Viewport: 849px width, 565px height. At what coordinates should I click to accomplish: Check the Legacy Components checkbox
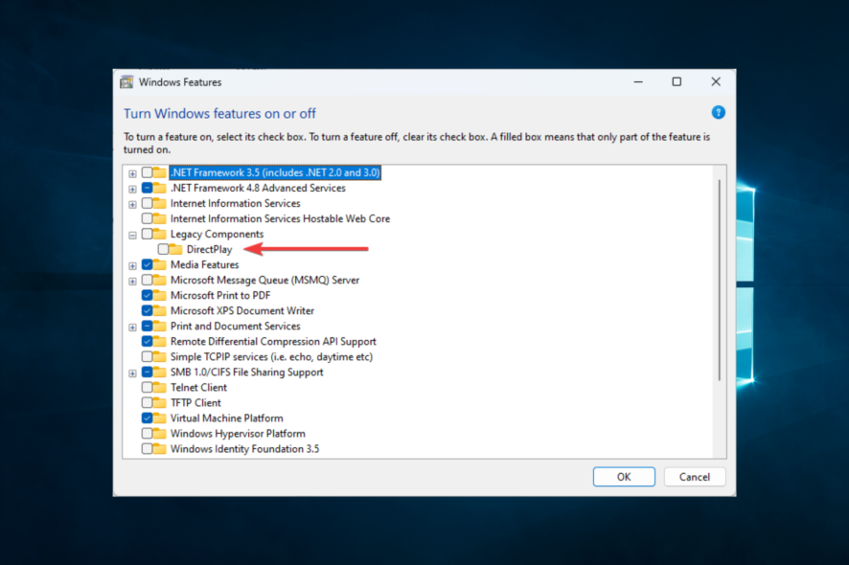[x=147, y=234]
